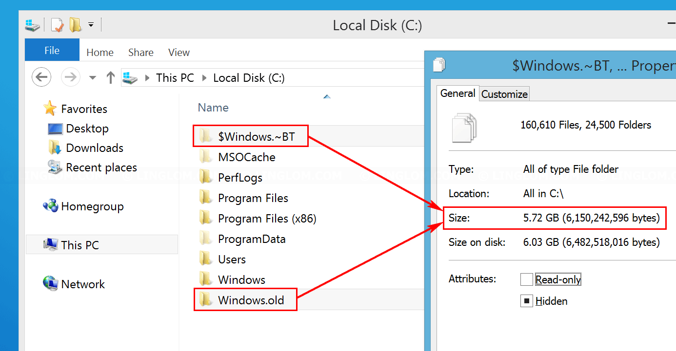The image size is (676, 351).
Task: Click the Back navigation arrow
Action: [41, 77]
